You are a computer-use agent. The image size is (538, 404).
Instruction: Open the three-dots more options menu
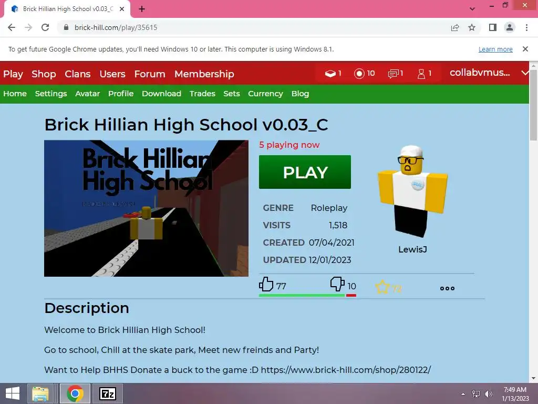pyautogui.click(x=447, y=288)
